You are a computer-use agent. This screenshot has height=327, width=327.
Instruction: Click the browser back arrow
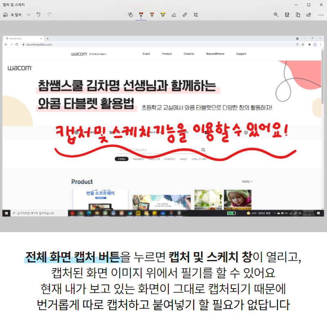tap(6, 45)
